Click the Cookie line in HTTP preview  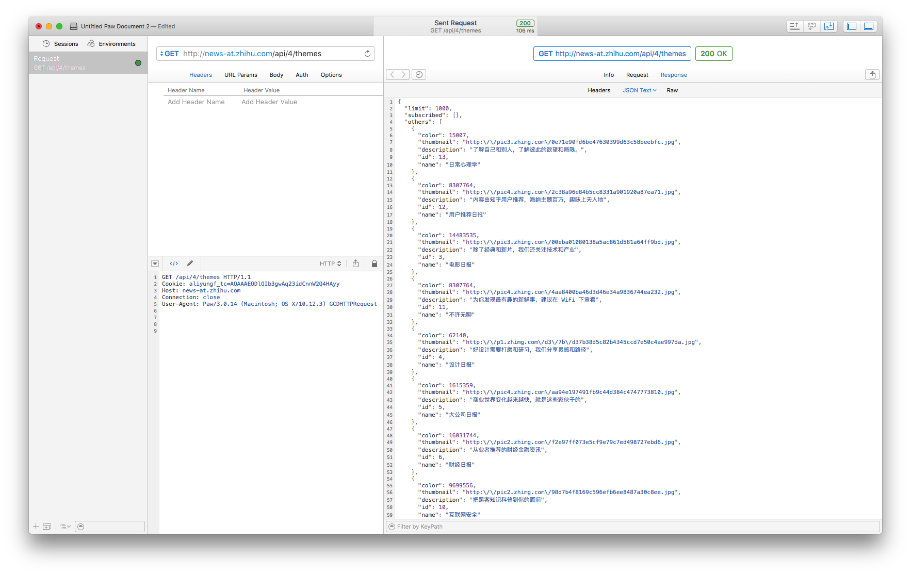251,284
